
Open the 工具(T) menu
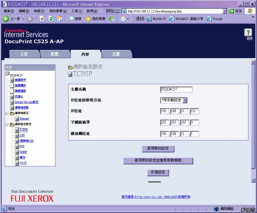coord(77,11)
